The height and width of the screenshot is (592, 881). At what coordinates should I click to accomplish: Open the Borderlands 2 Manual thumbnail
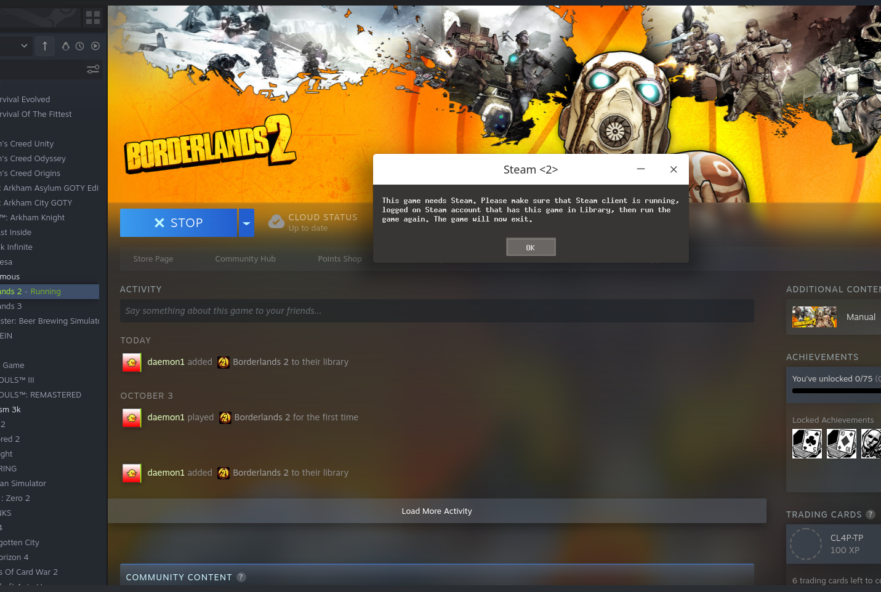tap(815, 317)
